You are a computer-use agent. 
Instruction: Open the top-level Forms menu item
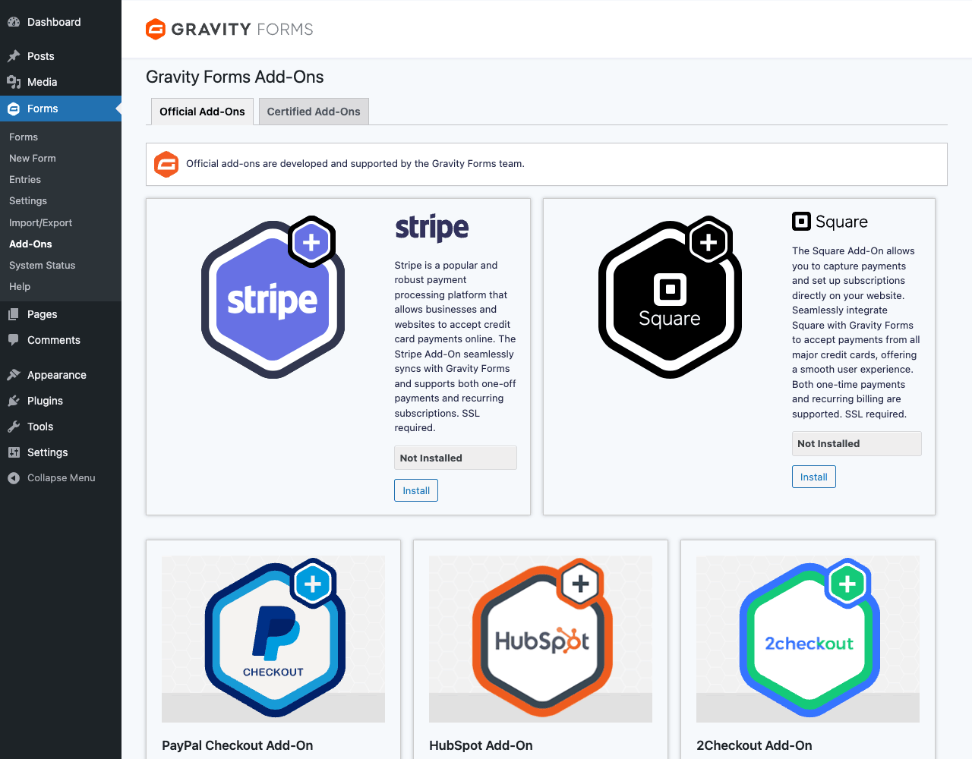pyautogui.click(x=61, y=109)
